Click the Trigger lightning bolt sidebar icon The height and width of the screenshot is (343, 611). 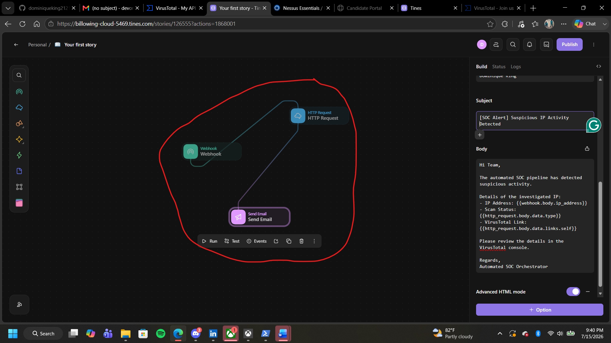pos(19,155)
